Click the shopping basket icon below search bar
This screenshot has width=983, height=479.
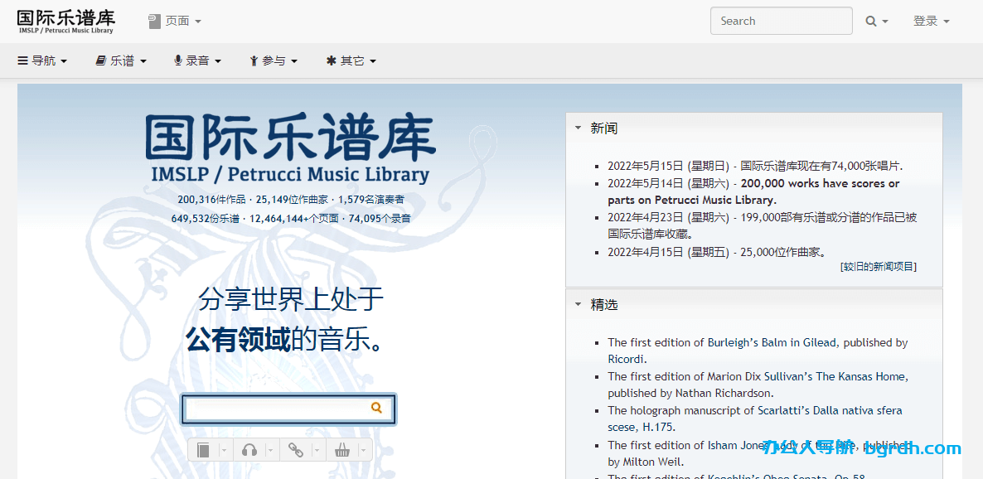[x=341, y=450]
